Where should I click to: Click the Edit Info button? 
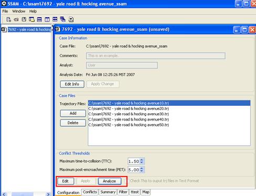[72, 84]
